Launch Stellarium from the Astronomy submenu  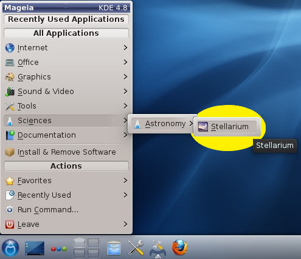pyautogui.click(x=227, y=127)
